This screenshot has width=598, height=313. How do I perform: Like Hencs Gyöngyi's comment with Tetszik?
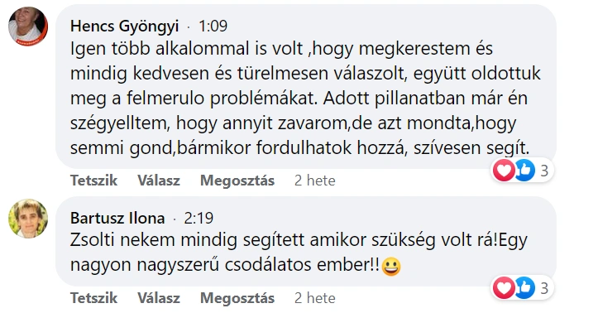[x=93, y=181]
